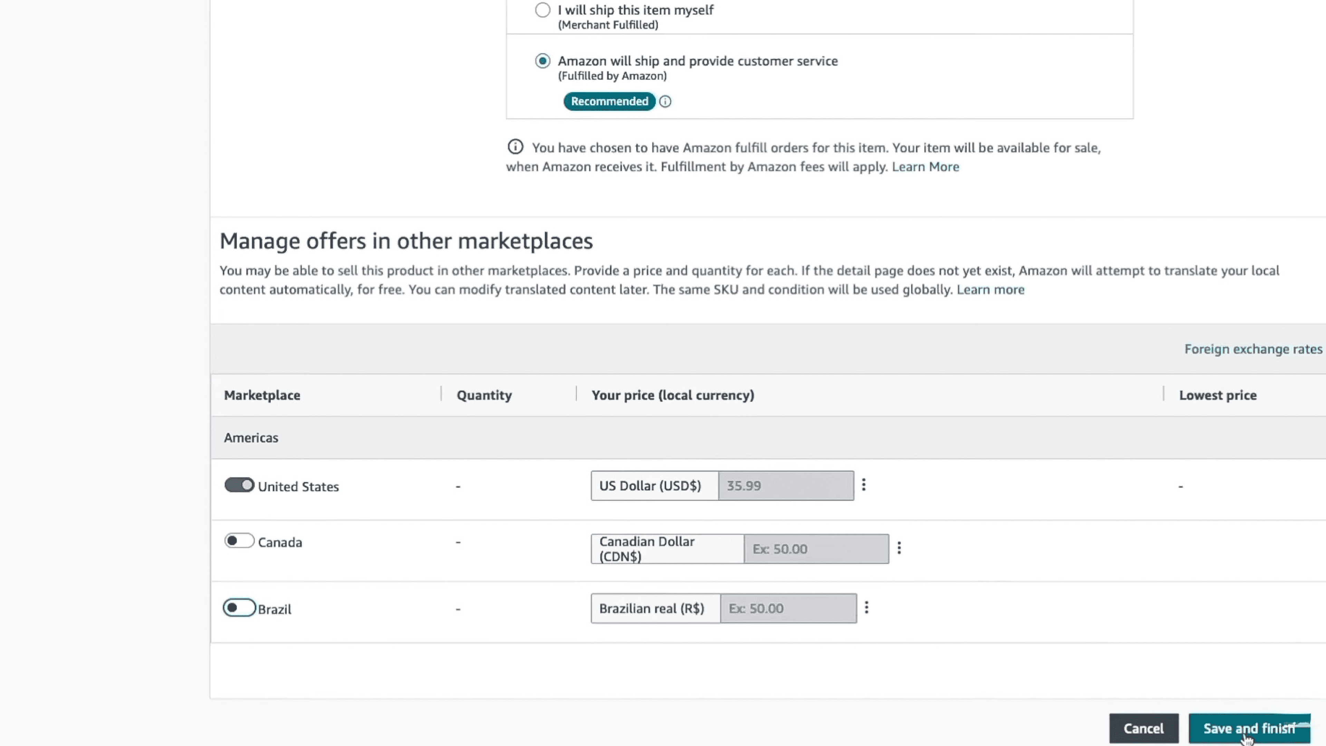Open the more options menu for the Canadian Dollar price
1326x746 pixels.
tap(899, 548)
